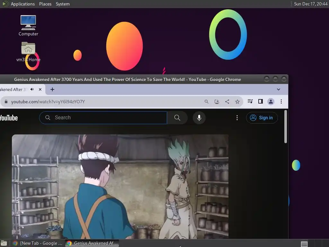329x247 pixels.
Task: Open the System menu
Action: 63,4
